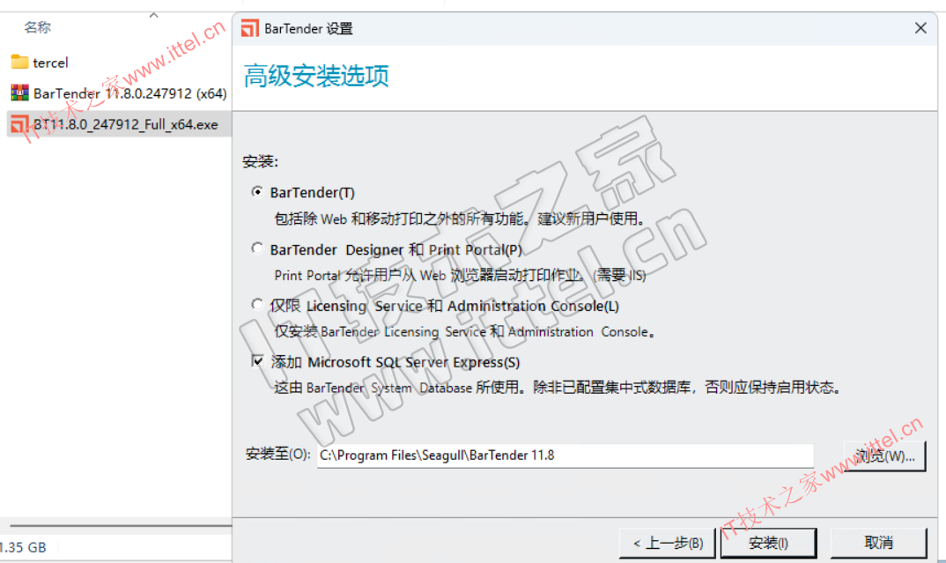Viewport: 946px width, 563px height.
Task: Select the BarTender(T) radio button
Action: 257,192
